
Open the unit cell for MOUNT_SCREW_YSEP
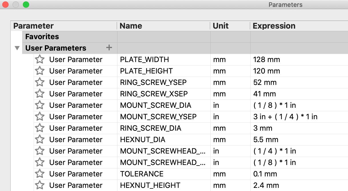click(216, 117)
